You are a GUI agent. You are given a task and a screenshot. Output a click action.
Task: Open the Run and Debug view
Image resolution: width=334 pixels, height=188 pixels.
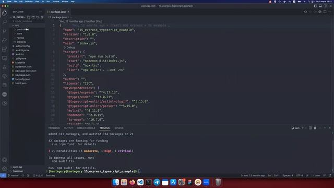tap(5, 40)
